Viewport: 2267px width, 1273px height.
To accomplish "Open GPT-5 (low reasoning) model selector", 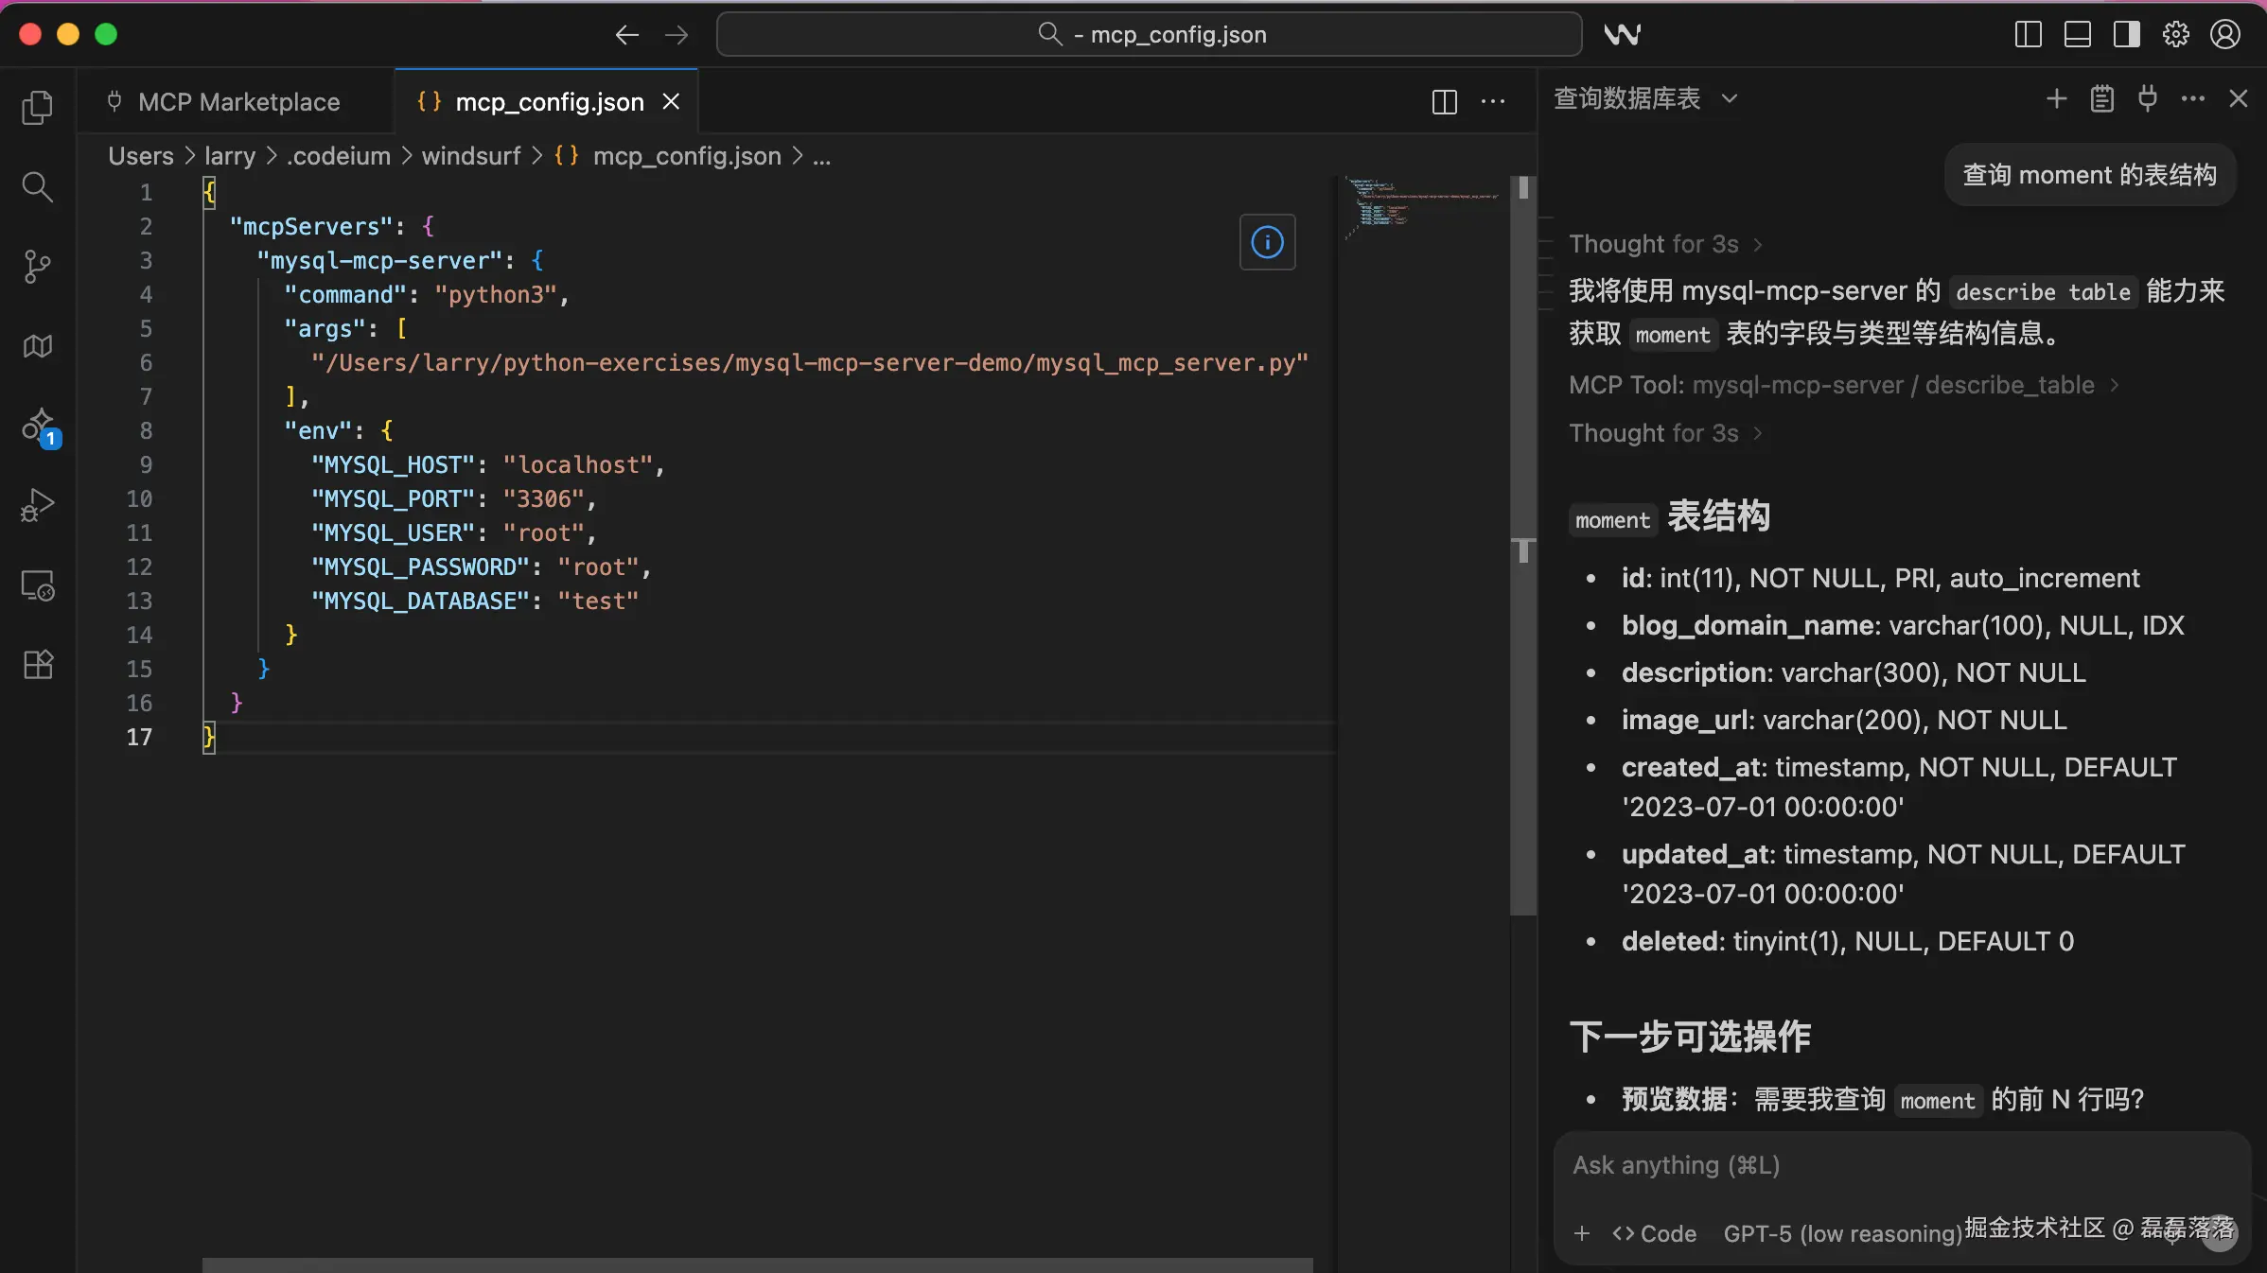I will (x=1841, y=1233).
